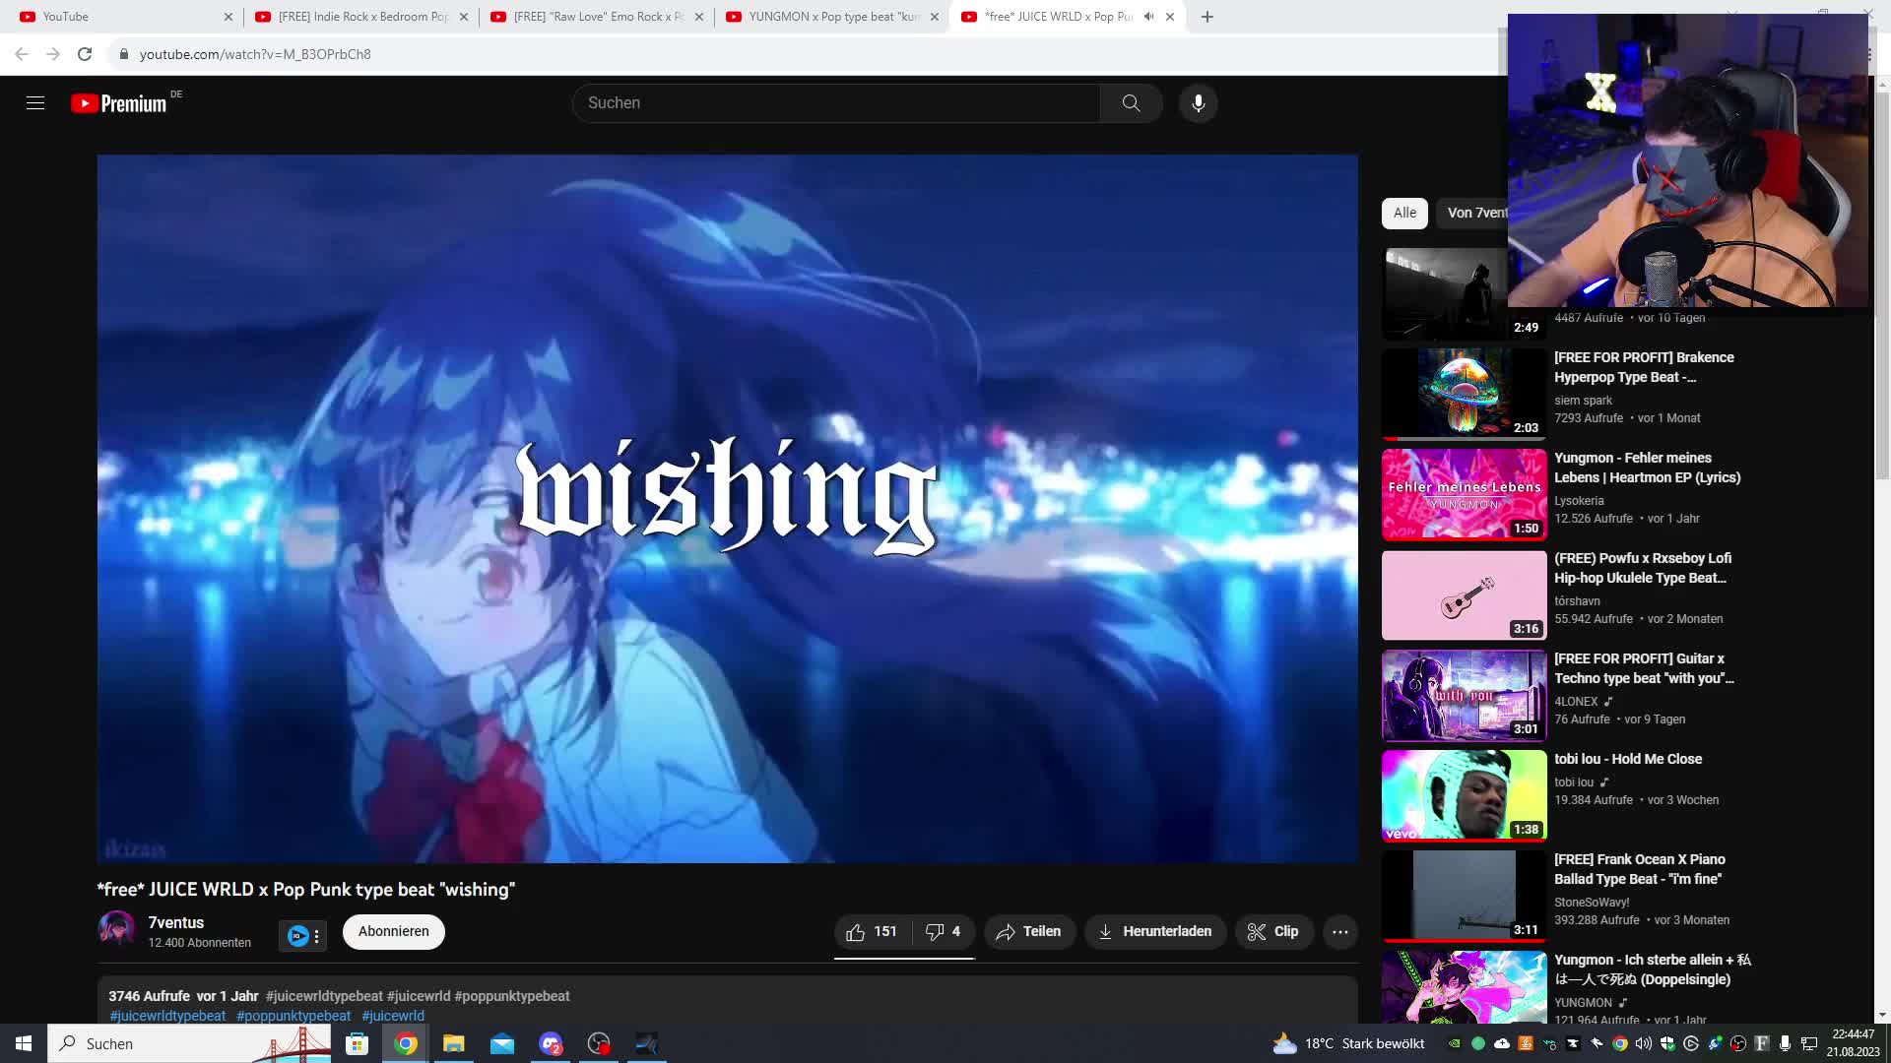Open the NVIDIA tray icon
1891x1063 pixels.
point(1454,1043)
